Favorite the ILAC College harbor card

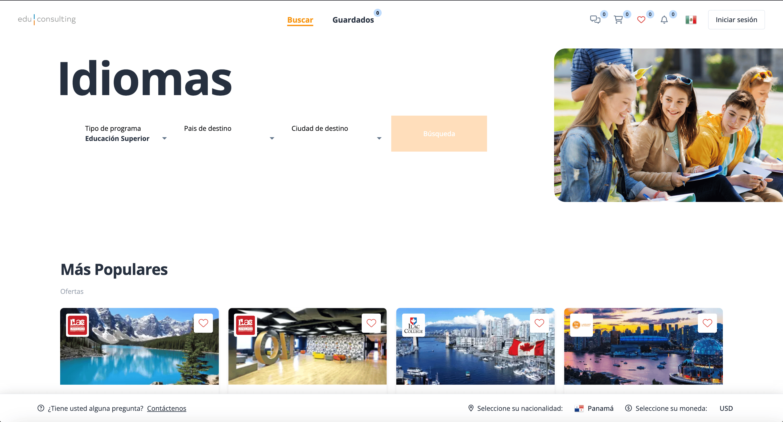click(539, 323)
